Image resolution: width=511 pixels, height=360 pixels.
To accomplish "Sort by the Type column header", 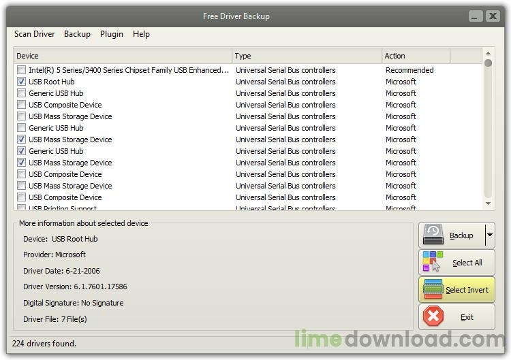I will click(x=307, y=56).
